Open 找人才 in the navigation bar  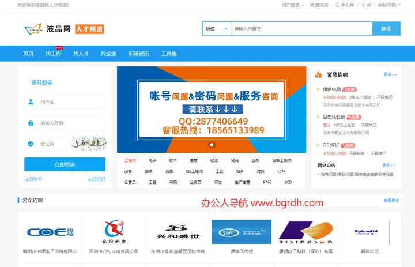(81, 54)
